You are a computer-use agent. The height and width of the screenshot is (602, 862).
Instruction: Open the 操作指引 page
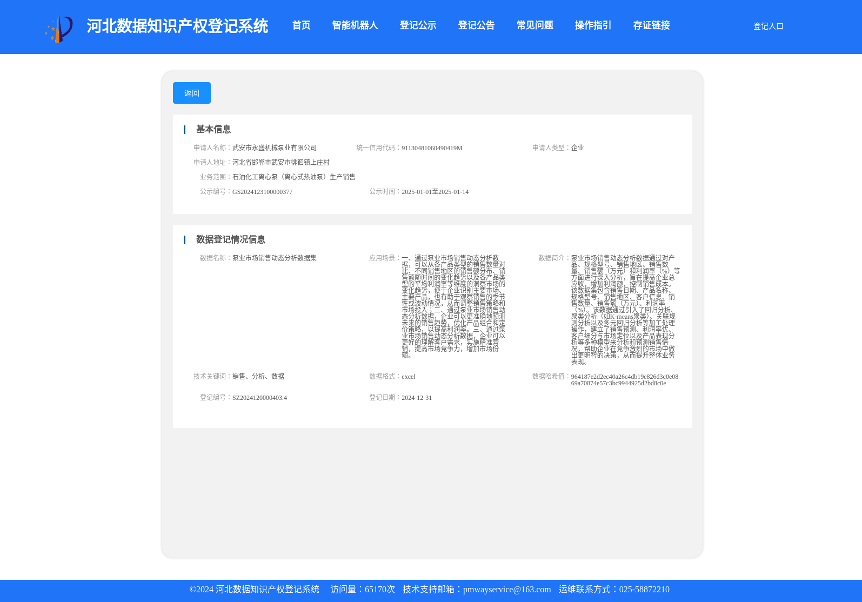click(x=593, y=25)
